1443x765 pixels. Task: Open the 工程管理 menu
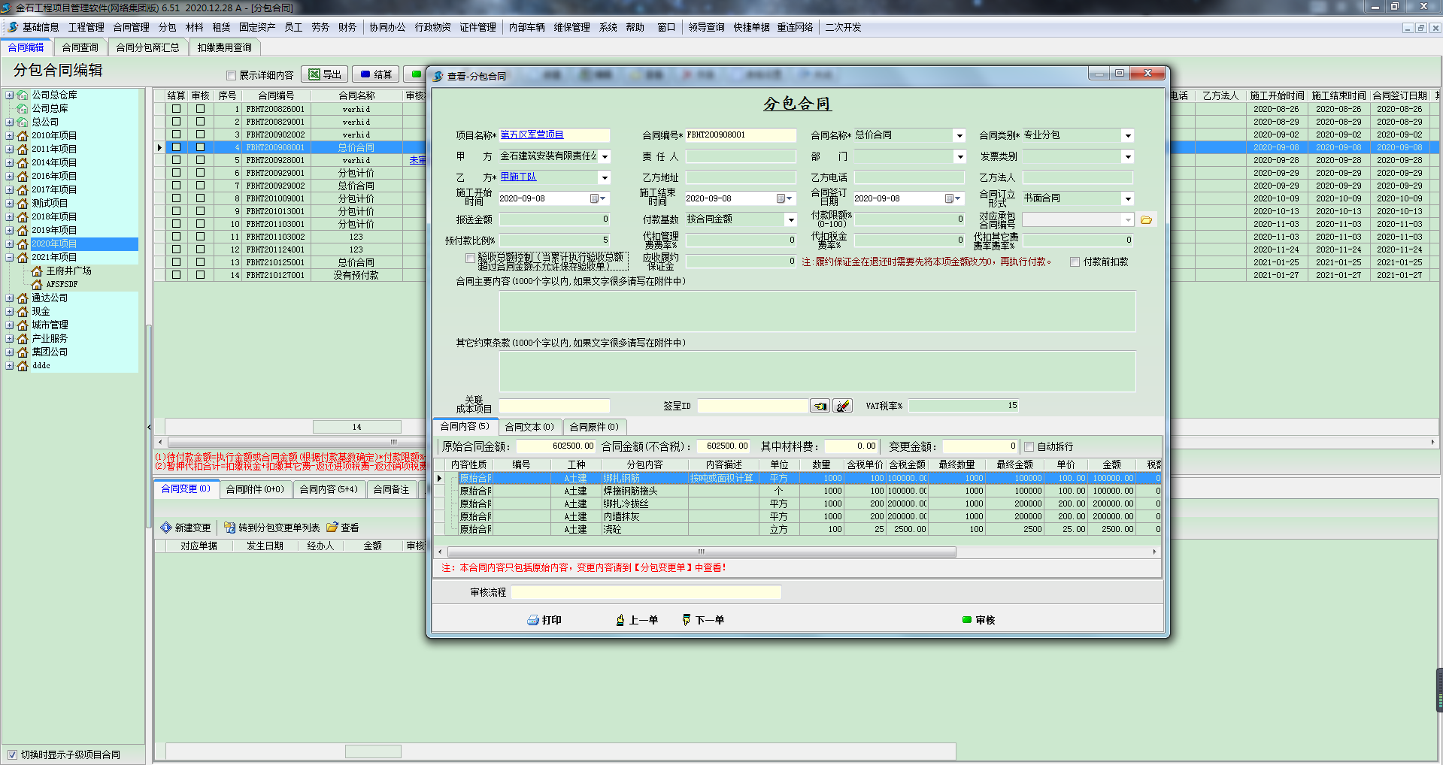[86, 27]
